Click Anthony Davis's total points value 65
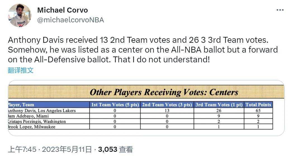Screen dimensions: 292x156 258,110
